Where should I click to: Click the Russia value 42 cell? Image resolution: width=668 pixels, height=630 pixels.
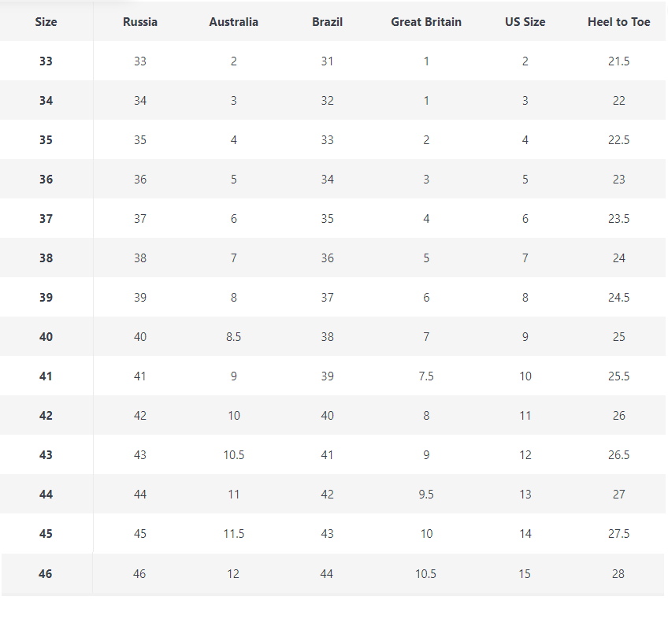pyautogui.click(x=140, y=416)
